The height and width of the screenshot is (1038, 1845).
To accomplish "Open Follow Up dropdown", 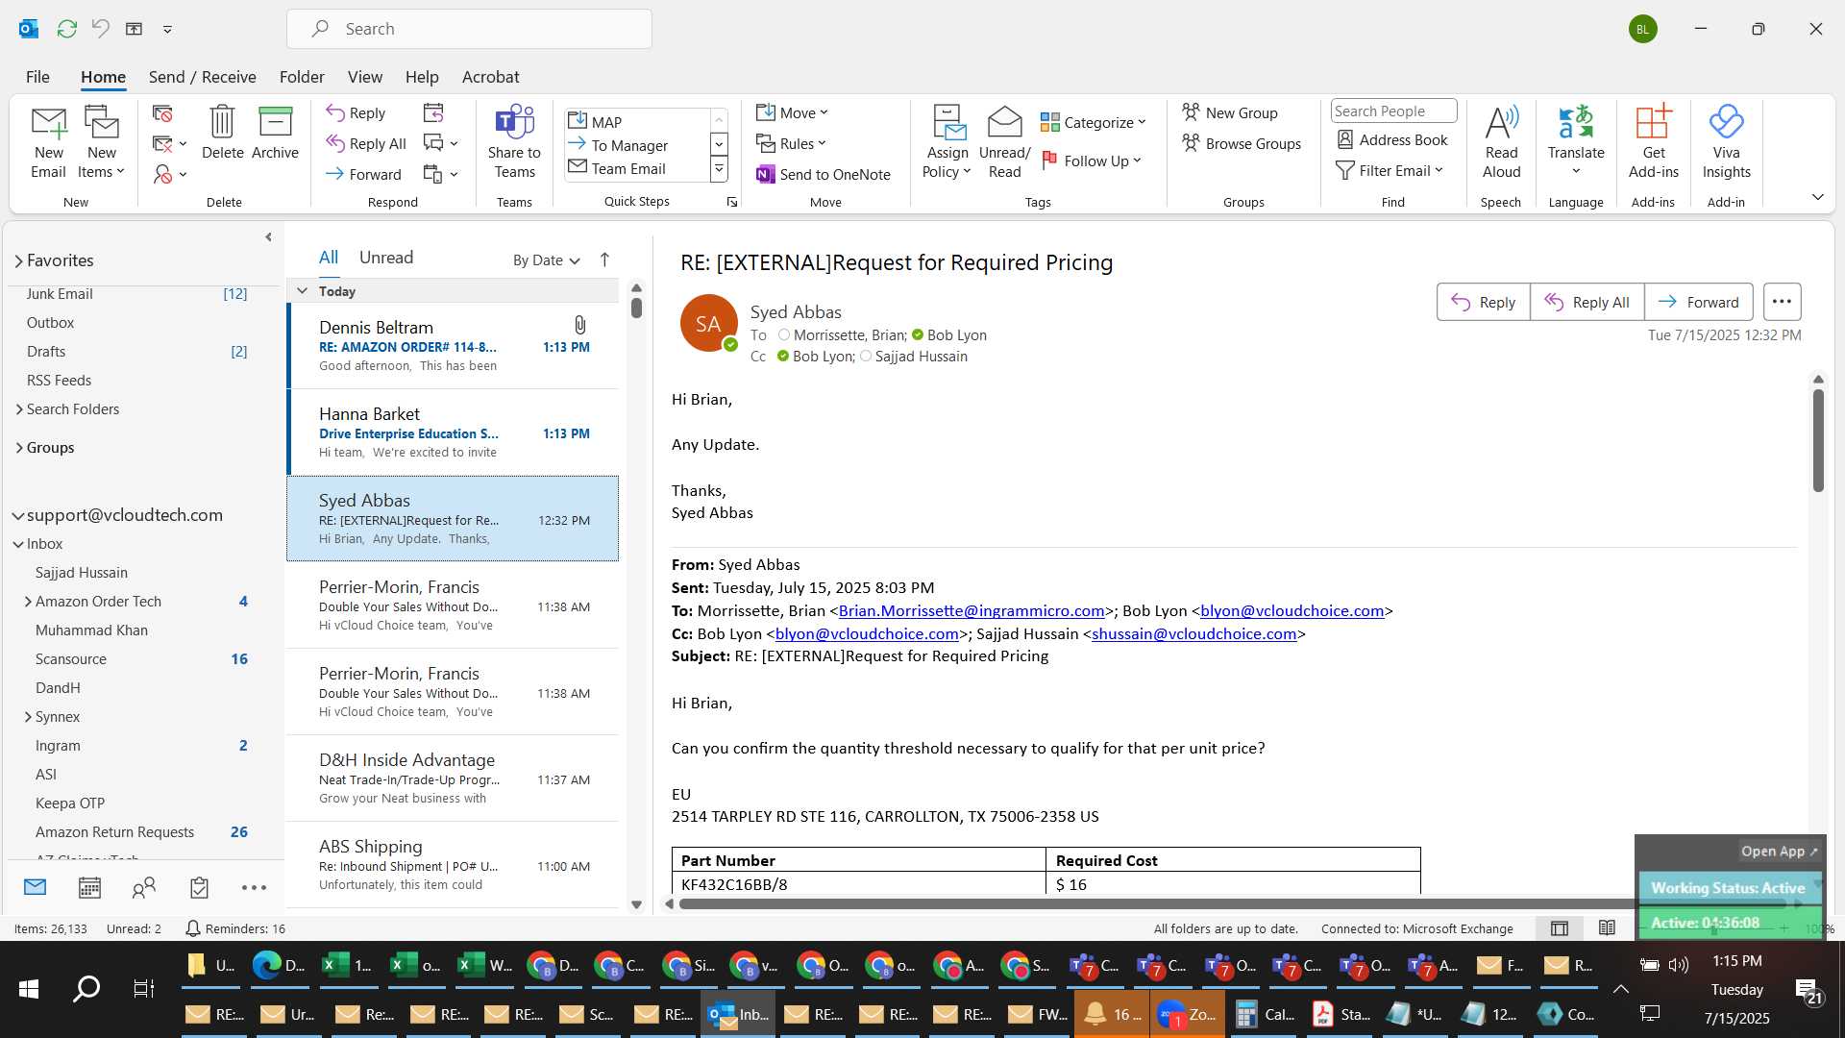I will (x=1092, y=161).
